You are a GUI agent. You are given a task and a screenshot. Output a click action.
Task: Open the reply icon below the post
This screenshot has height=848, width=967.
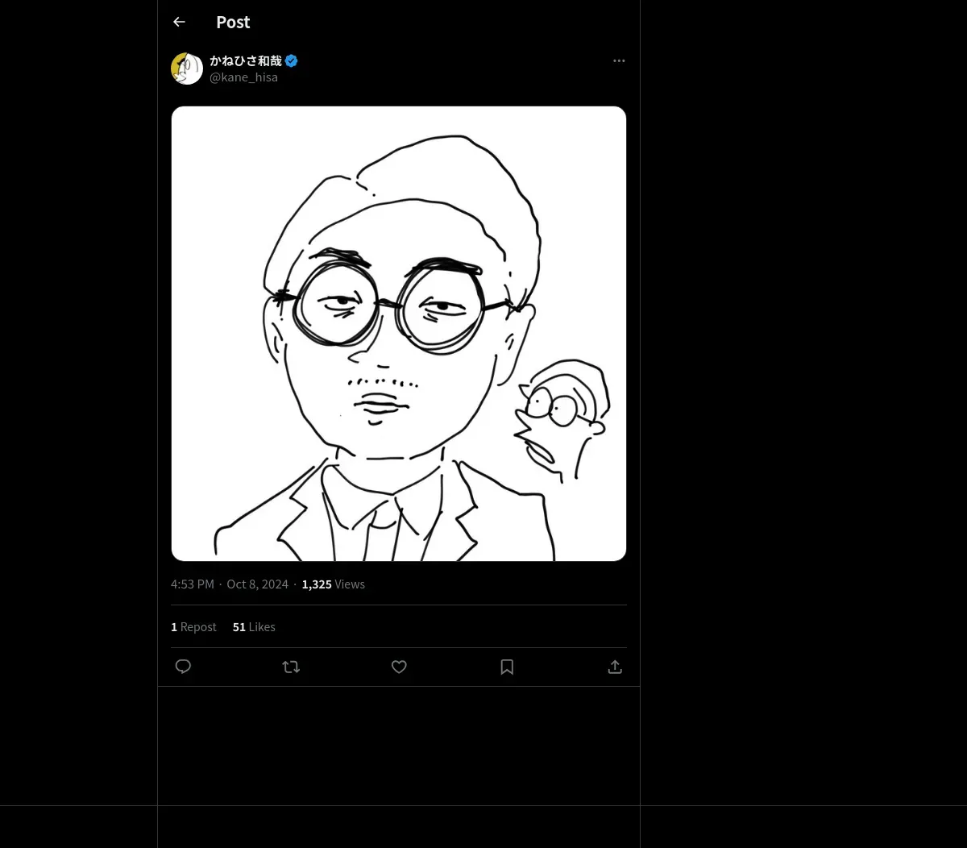click(x=183, y=667)
